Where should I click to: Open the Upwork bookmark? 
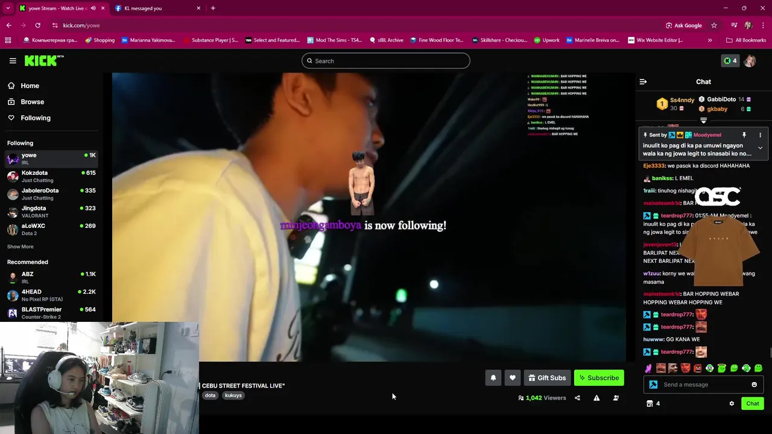pyautogui.click(x=546, y=40)
